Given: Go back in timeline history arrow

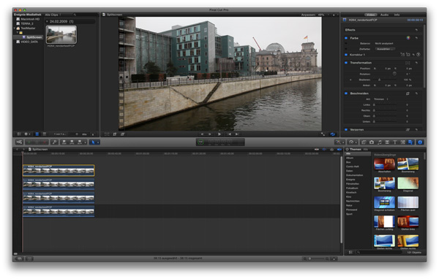Looking at the screenshot, I should click(17, 150).
